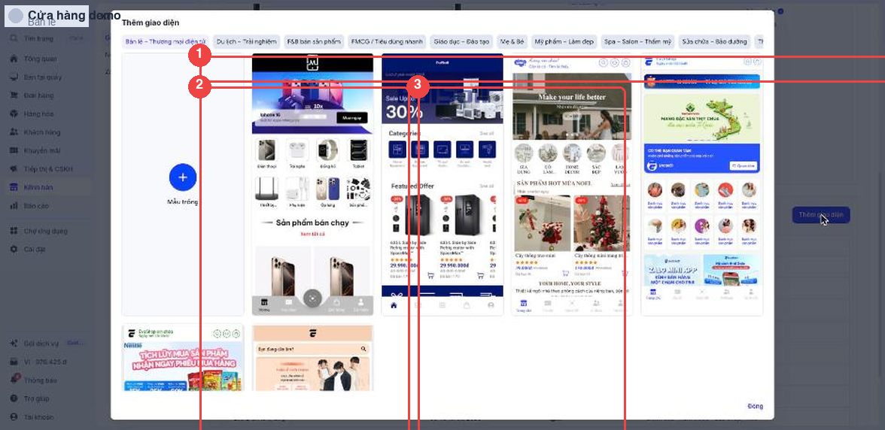Click Cửa hàng demo store name

[x=74, y=16]
